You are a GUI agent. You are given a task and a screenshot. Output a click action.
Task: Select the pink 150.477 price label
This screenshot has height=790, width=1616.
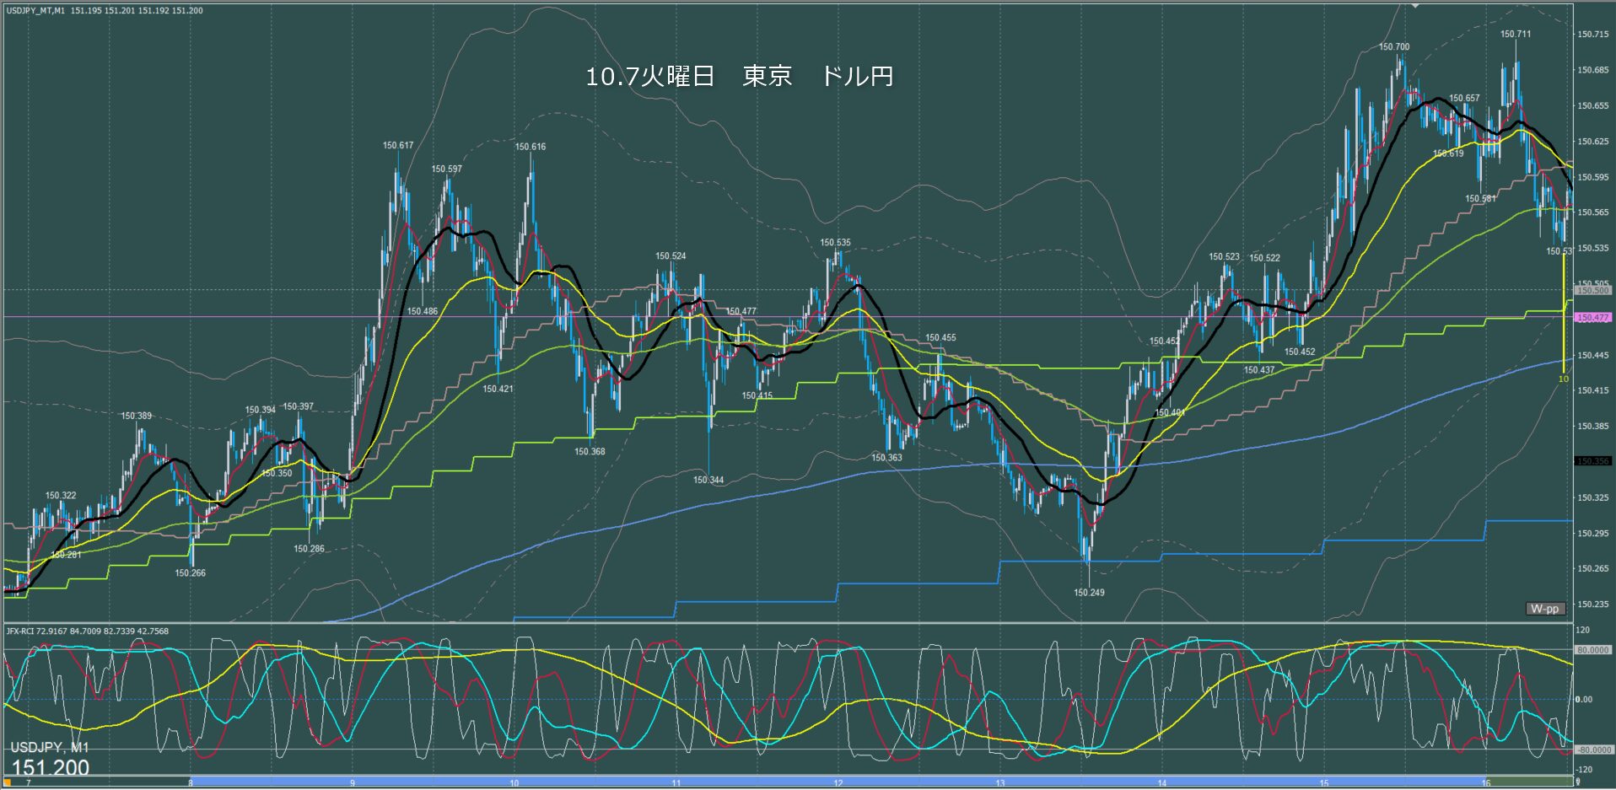(x=1592, y=318)
